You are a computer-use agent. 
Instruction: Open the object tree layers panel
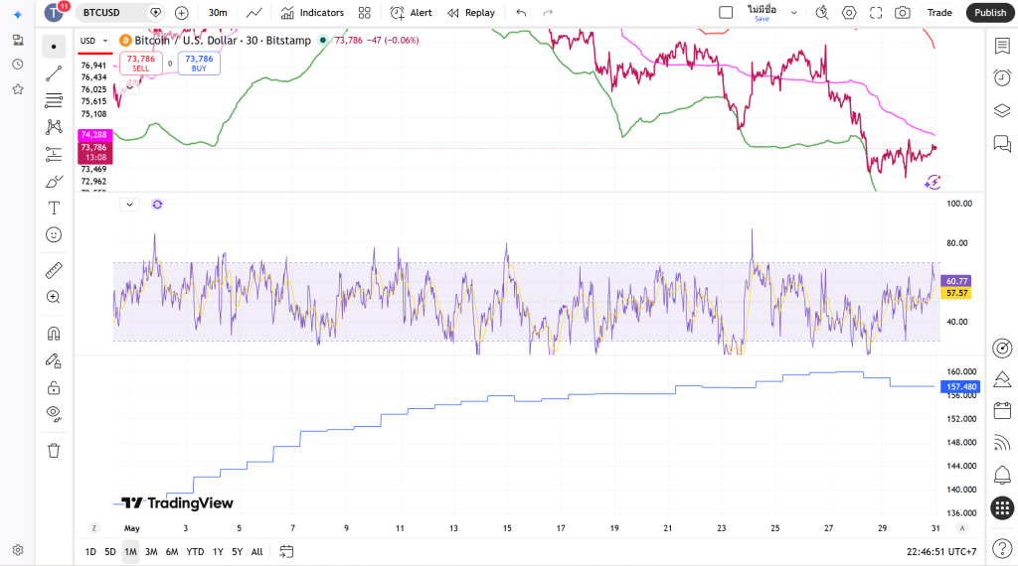(x=1002, y=110)
